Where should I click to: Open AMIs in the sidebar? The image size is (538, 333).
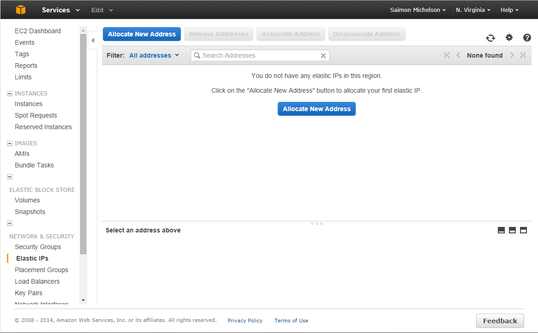pyautogui.click(x=22, y=154)
